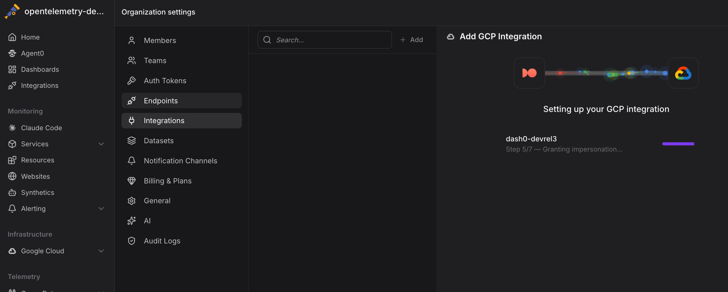Viewport: 728px width, 292px height.
Task: Open Billing & Plans settings
Action: tap(182, 181)
